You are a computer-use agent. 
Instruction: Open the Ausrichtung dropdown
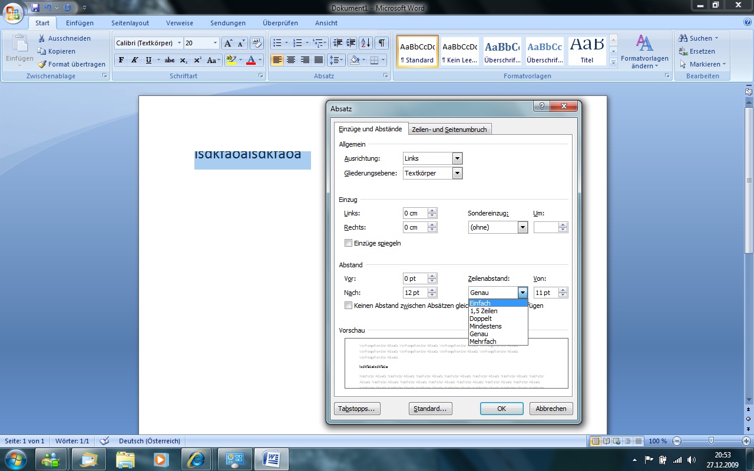[457, 158]
